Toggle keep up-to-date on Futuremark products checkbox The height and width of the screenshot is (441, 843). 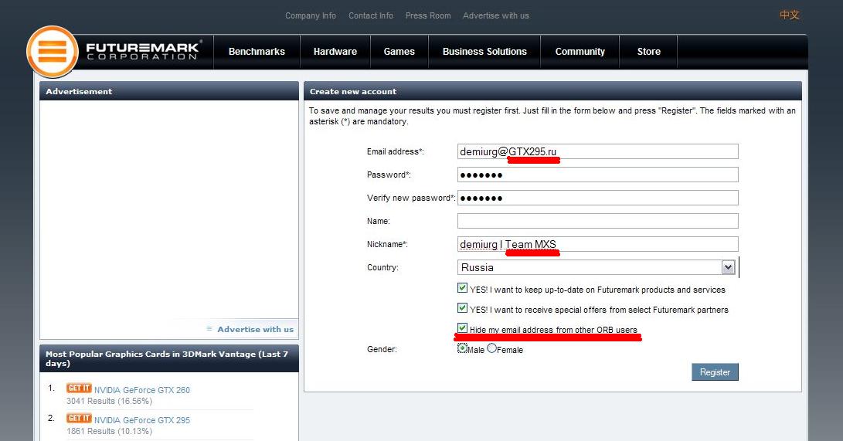tap(462, 289)
